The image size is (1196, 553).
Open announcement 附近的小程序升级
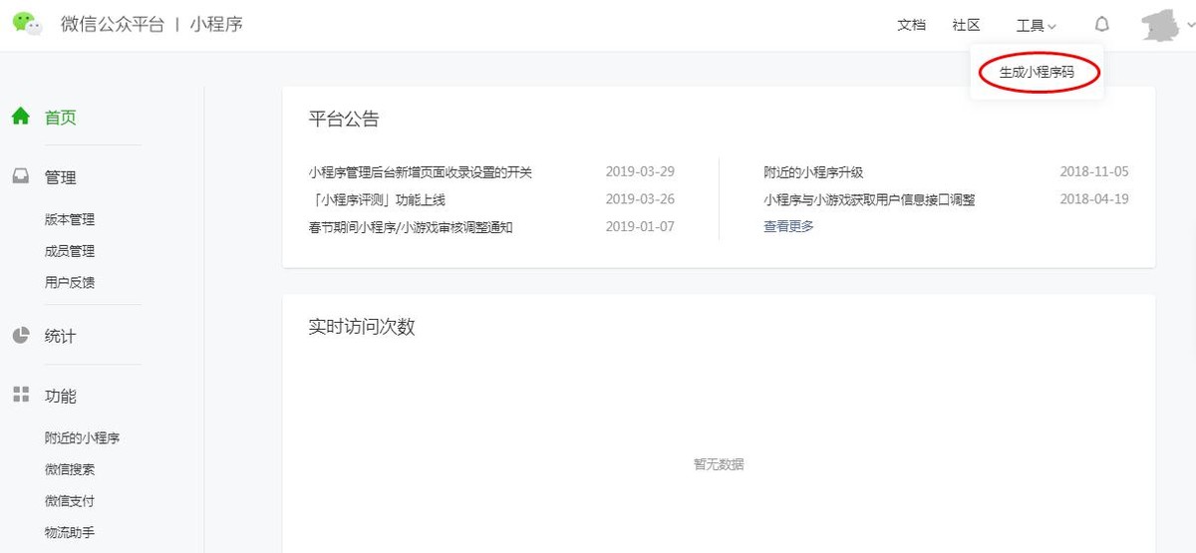[x=813, y=172]
